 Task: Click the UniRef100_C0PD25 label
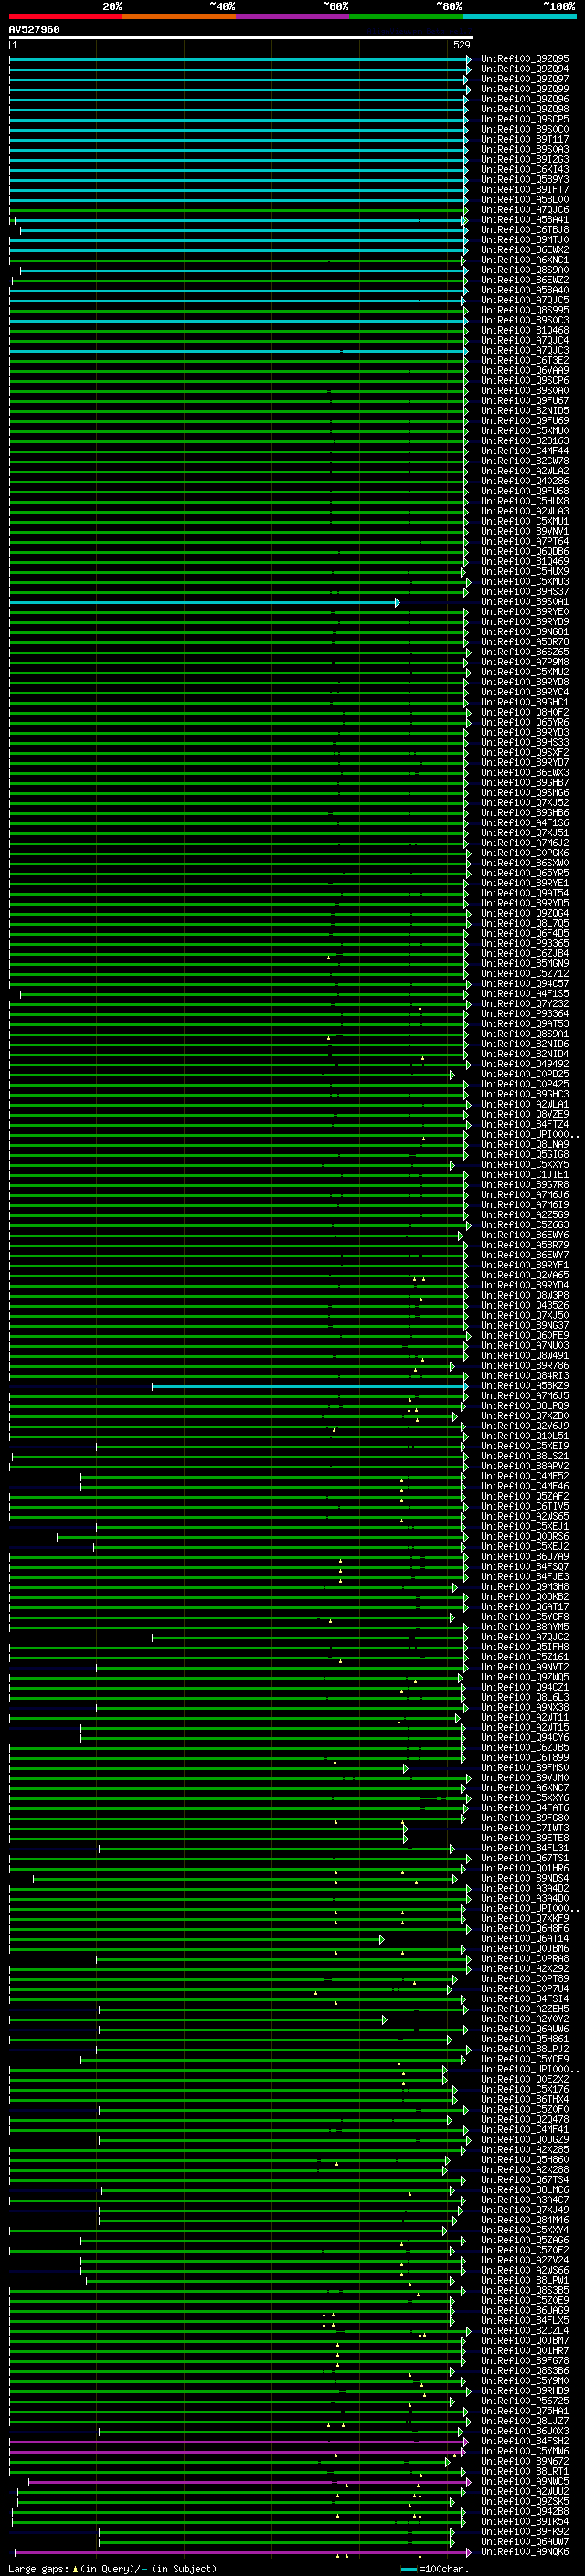[x=525, y=1074]
